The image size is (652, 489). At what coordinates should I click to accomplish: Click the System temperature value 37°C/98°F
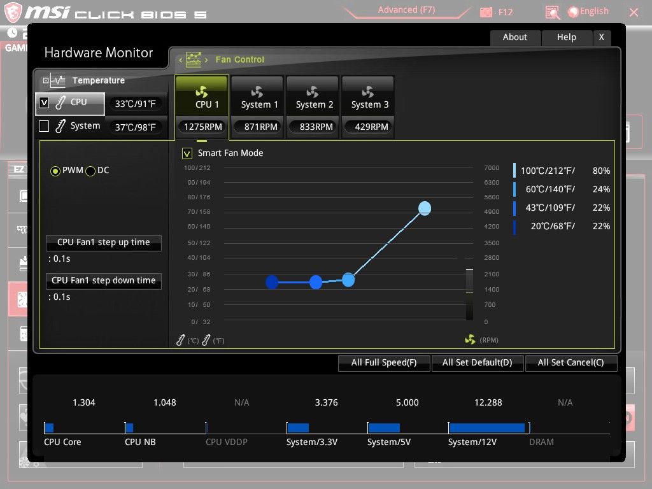(x=135, y=127)
